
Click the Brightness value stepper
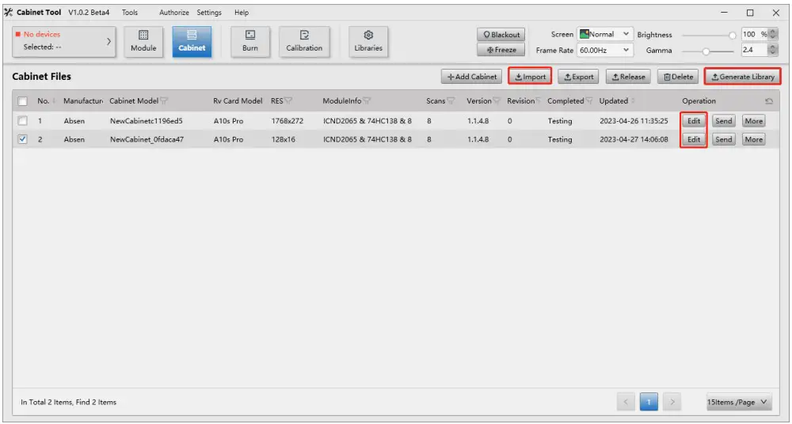[x=773, y=34]
